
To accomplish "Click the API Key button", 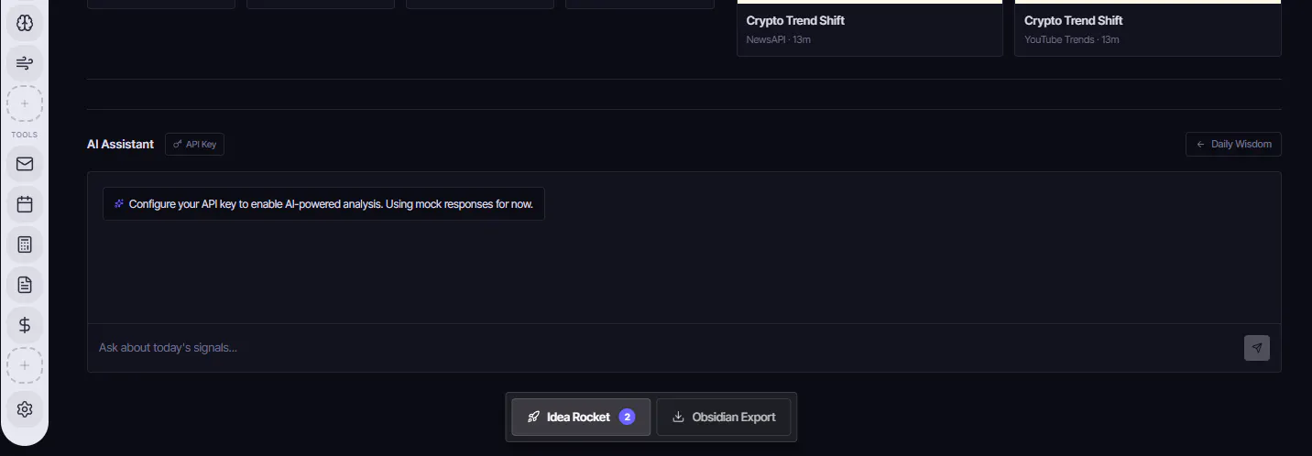I will click(194, 145).
